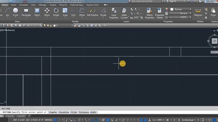218x122 pixels.
Task: Click Sign In button
Action: coord(173,1)
